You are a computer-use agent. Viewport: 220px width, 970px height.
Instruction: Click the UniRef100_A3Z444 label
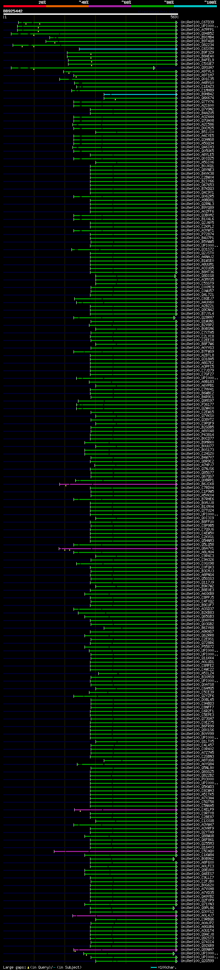pyautogui.click(x=197, y=117)
